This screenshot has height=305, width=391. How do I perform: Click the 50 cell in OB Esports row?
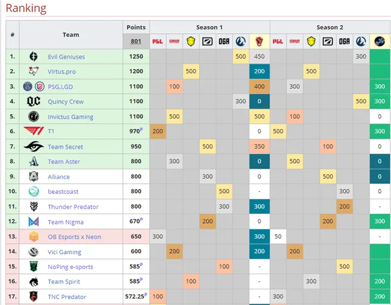(x=278, y=237)
